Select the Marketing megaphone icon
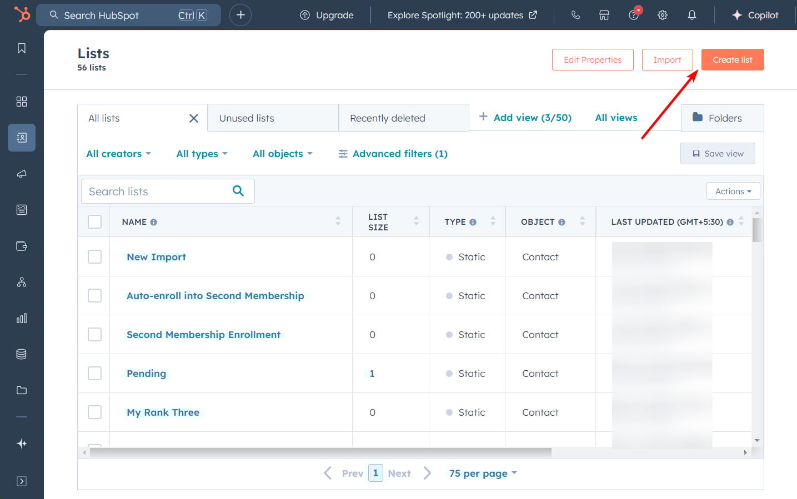 [21, 173]
